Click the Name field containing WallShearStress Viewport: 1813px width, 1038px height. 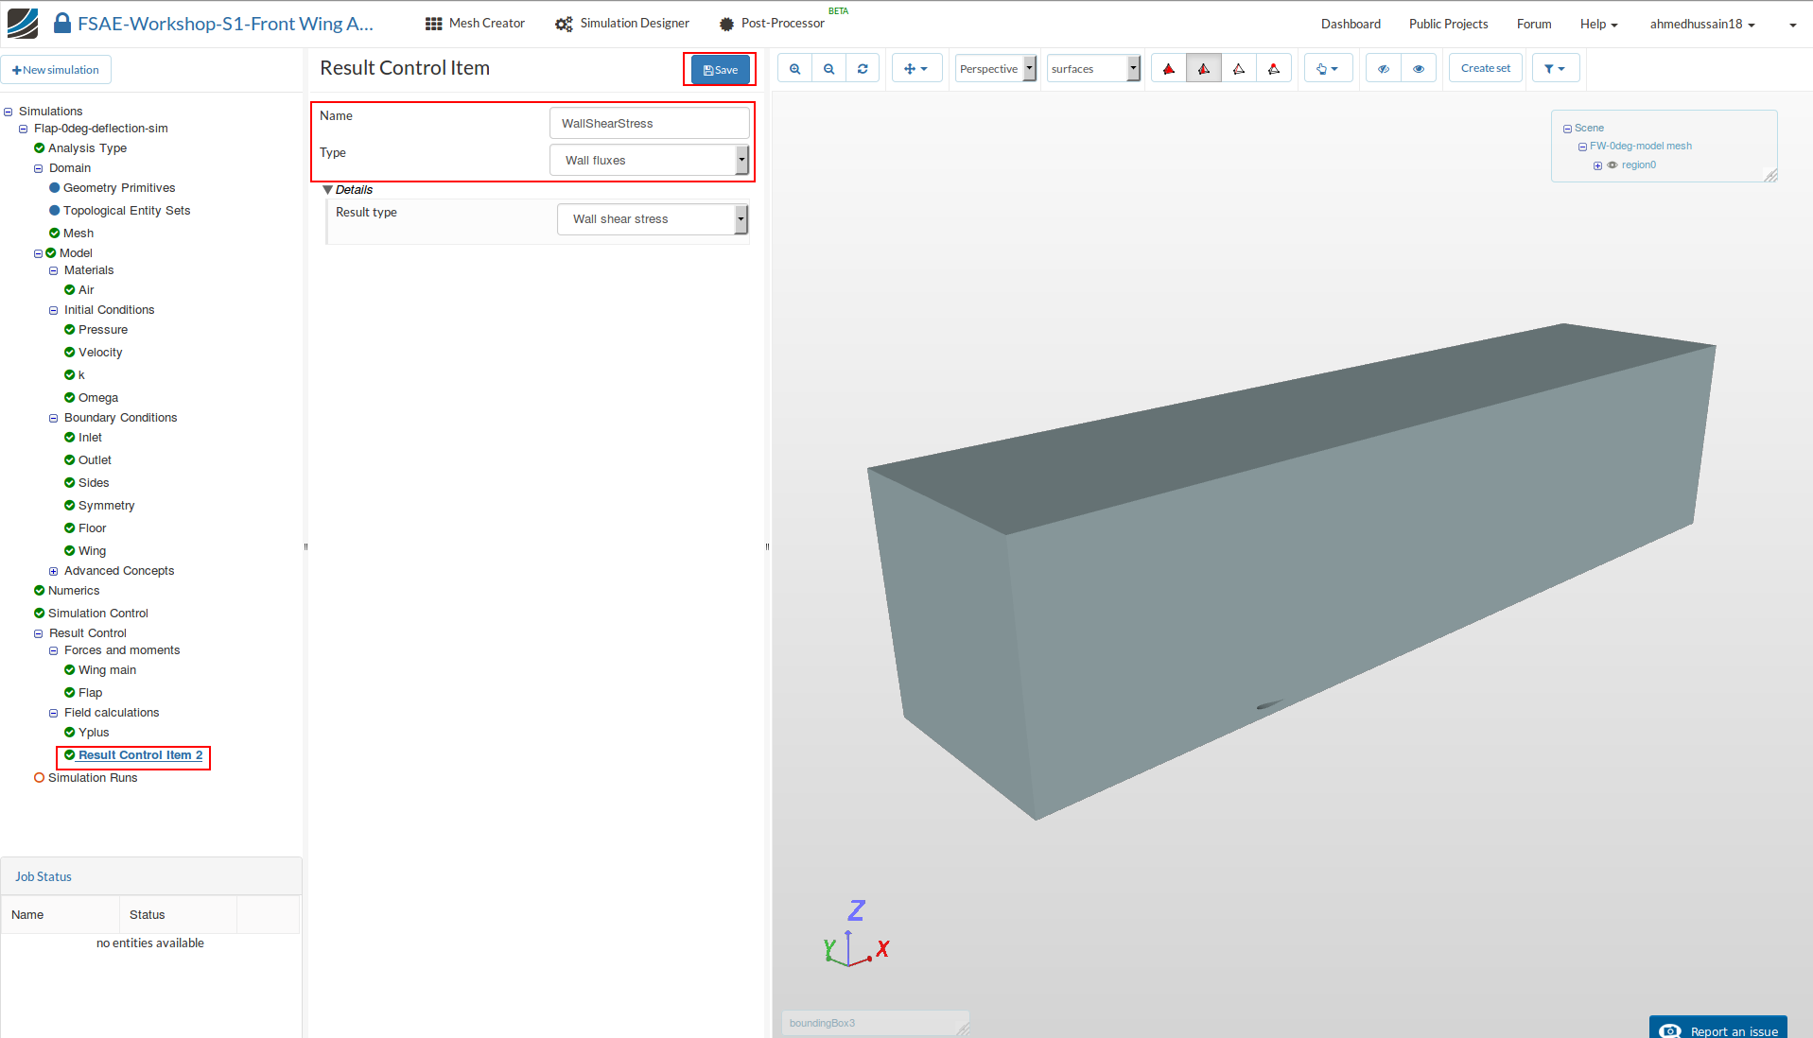tap(649, 124)
